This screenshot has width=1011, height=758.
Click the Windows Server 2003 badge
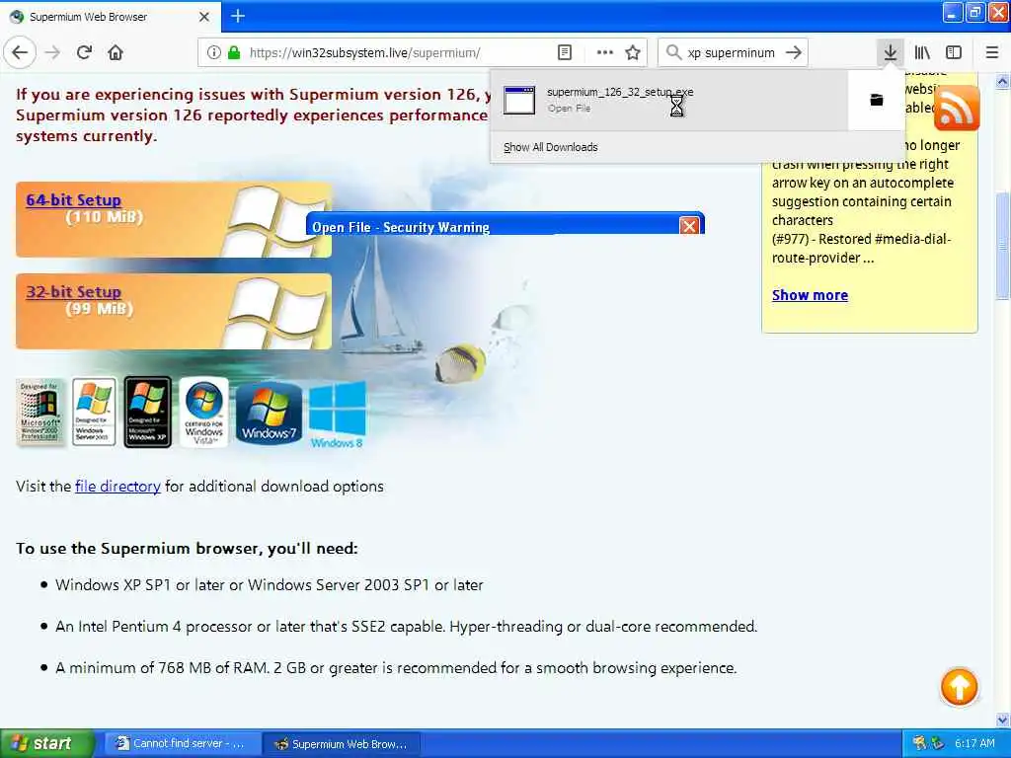click(94, 412)
